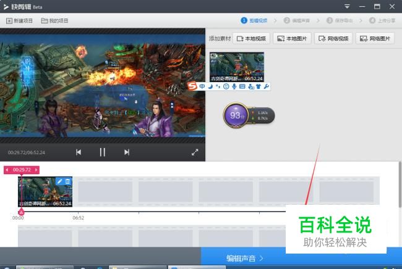The width and height of the screenshot is (402, 269).
Task: Add 本地图片 local image
Action: click(293, 39)
